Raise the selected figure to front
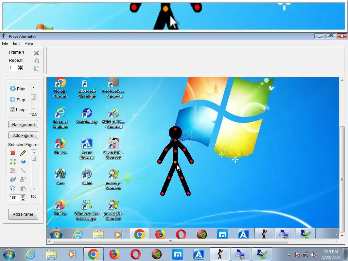The image size is (348, 261). point(13,179)
